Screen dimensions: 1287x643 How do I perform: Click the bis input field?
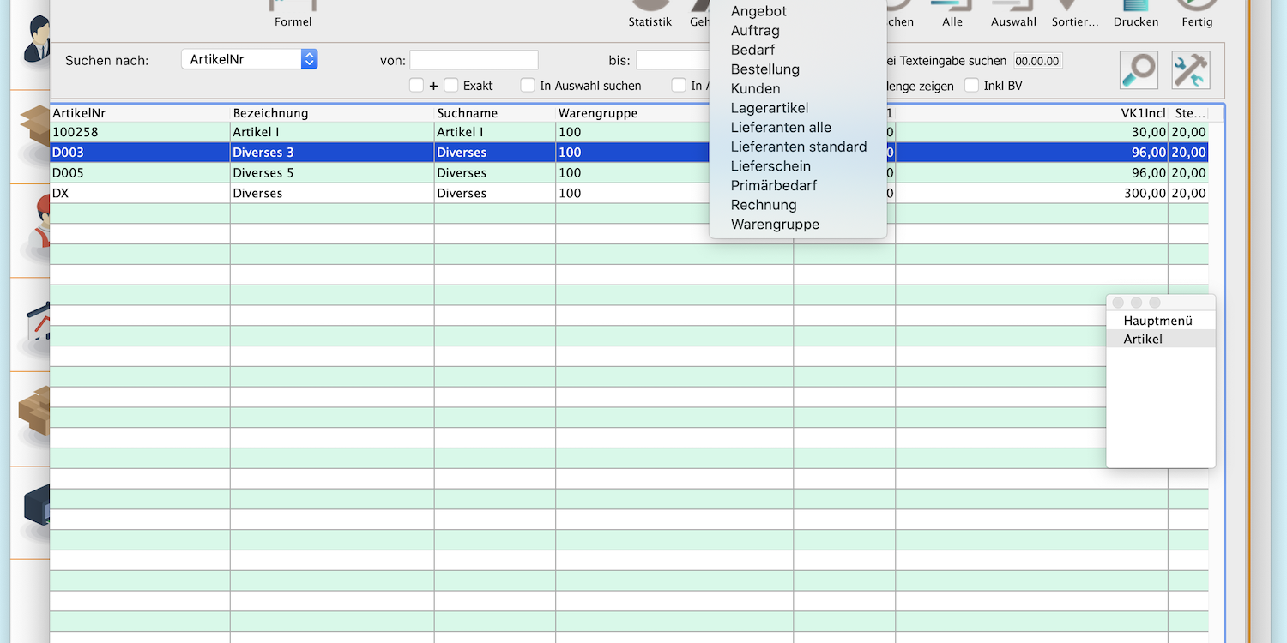point(674,60)
